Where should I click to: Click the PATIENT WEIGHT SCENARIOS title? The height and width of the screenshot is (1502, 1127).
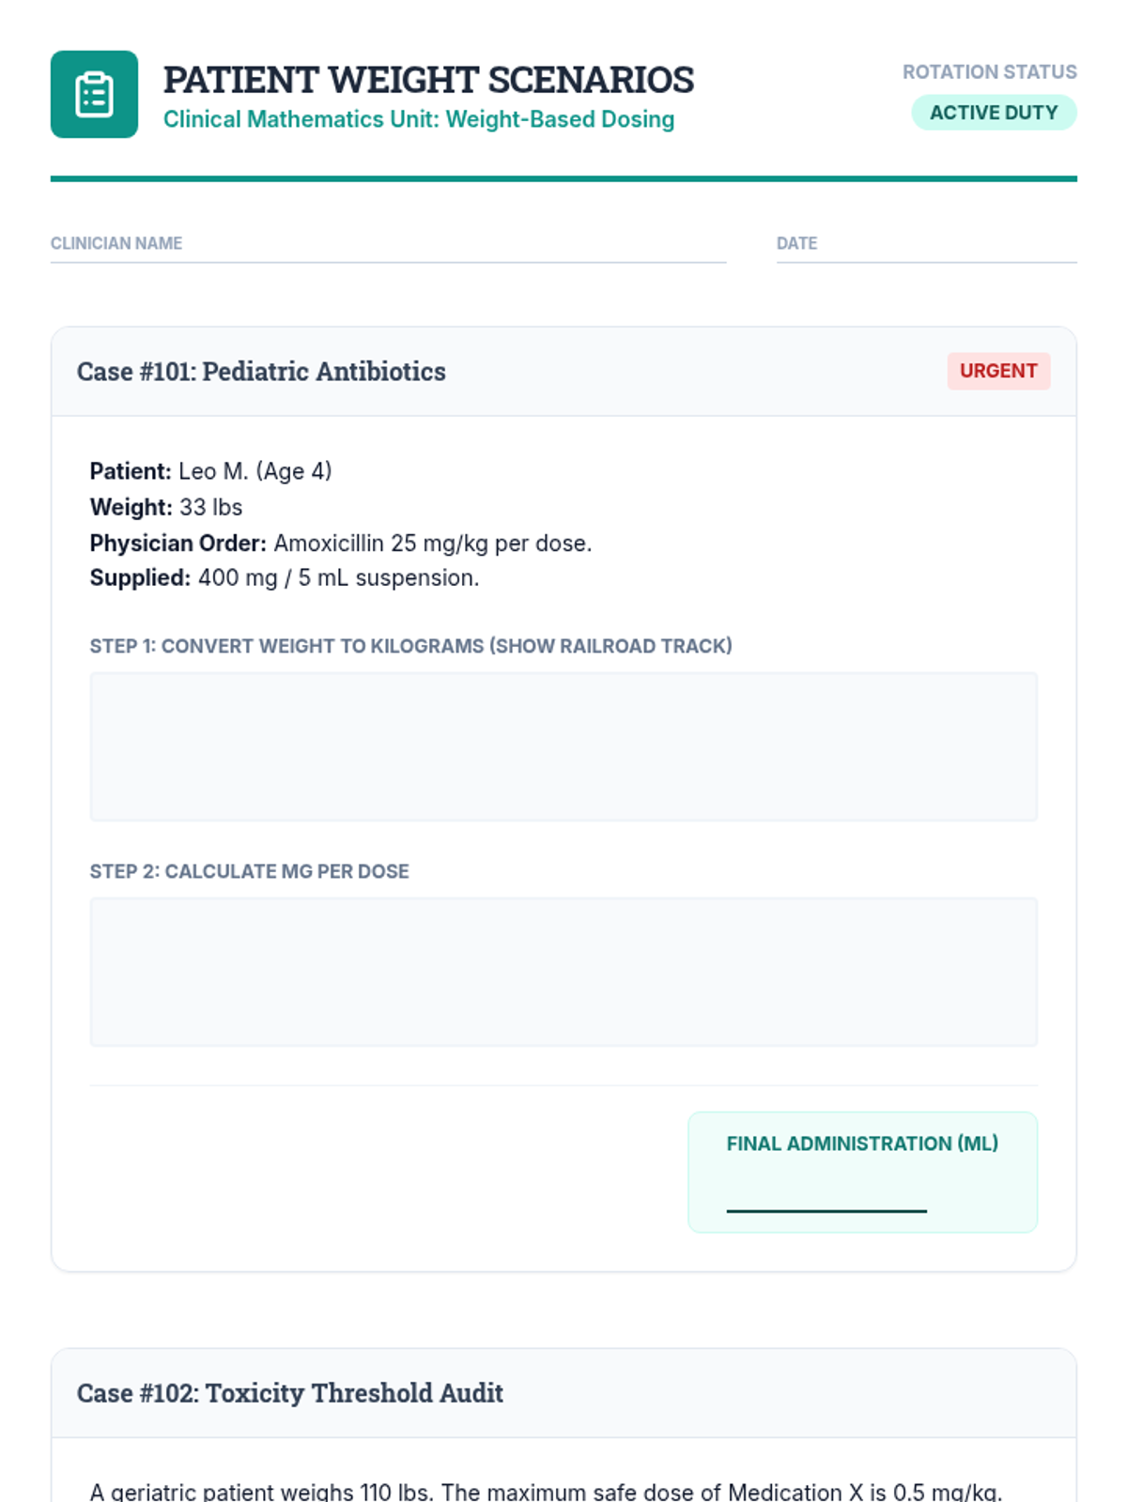[x=428, y=80]
